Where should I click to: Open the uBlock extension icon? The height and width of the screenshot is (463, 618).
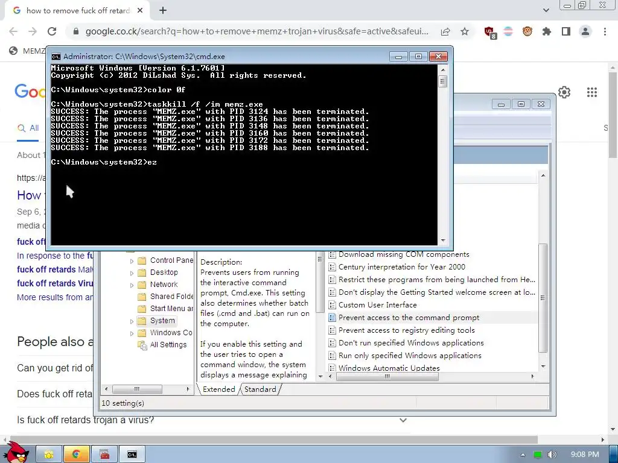click(490, 32)
